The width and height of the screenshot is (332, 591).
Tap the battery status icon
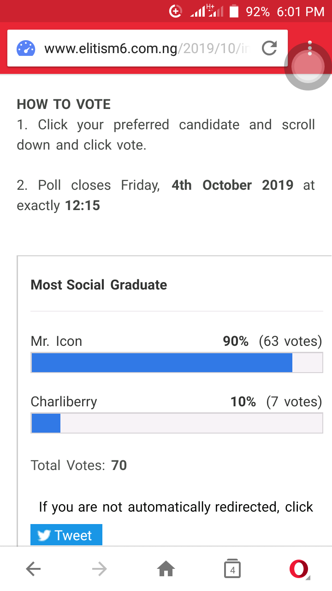coord(234,11)
